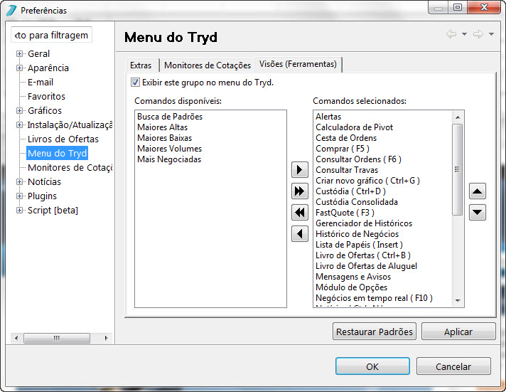
Task: Click the selected commands vertical scrollbar thumb
Action: [x=457, y=169]
